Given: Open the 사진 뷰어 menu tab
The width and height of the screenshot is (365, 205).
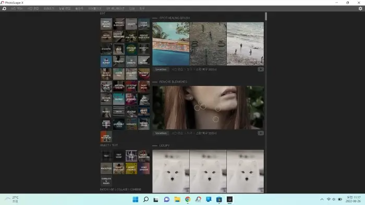Looking at the screenshot, I should (x=17, y=8).
